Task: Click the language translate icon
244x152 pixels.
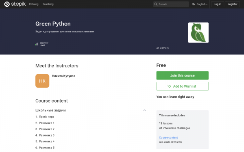Action: pyautogui.click(x=194, y=4)
